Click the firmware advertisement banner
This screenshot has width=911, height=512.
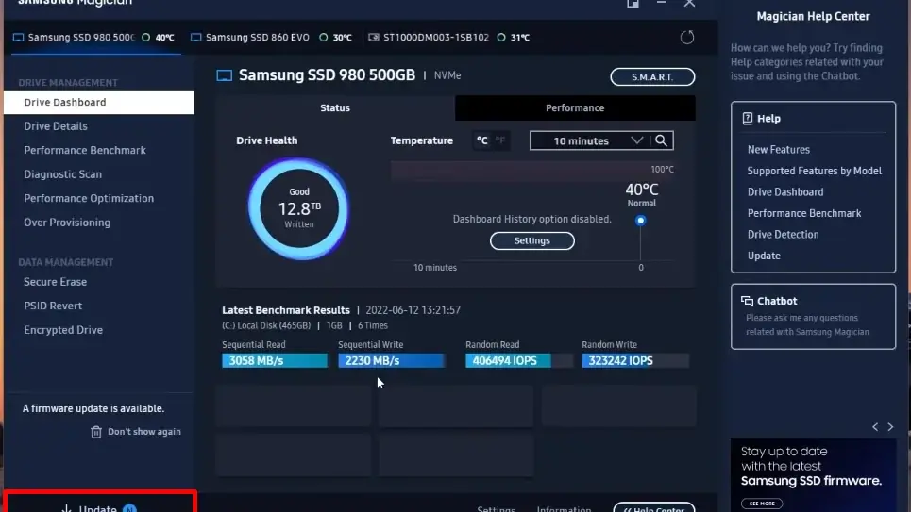tap(814, 475)
